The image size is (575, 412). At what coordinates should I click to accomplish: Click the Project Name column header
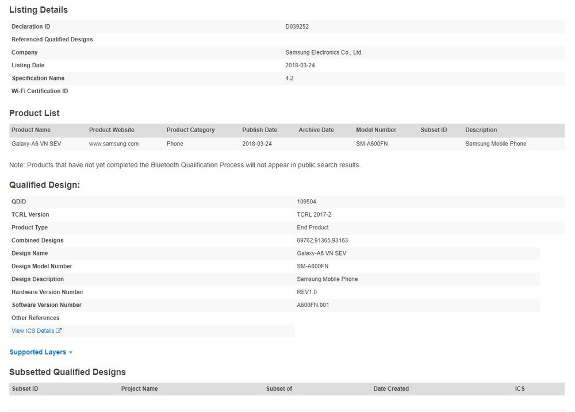coord(139,388)
